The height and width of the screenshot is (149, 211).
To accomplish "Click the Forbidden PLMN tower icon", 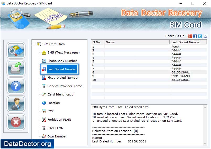I will [x=44, y=120].
